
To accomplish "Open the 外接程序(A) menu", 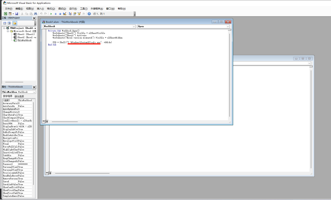I will 97,9.
